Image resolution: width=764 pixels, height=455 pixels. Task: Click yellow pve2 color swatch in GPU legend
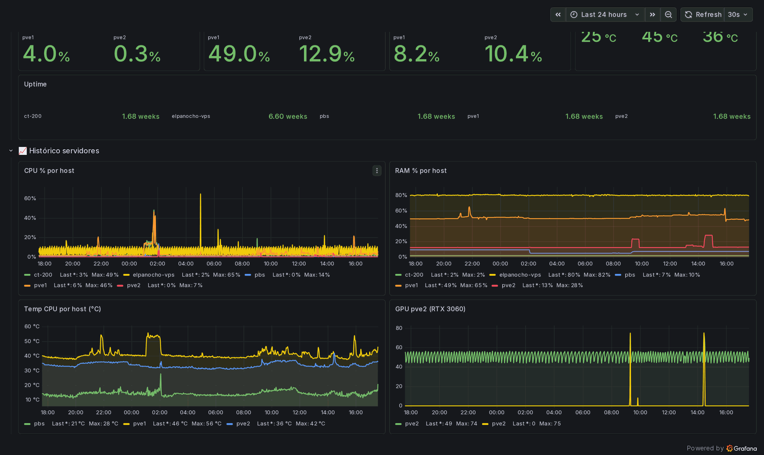pos(485,424)
